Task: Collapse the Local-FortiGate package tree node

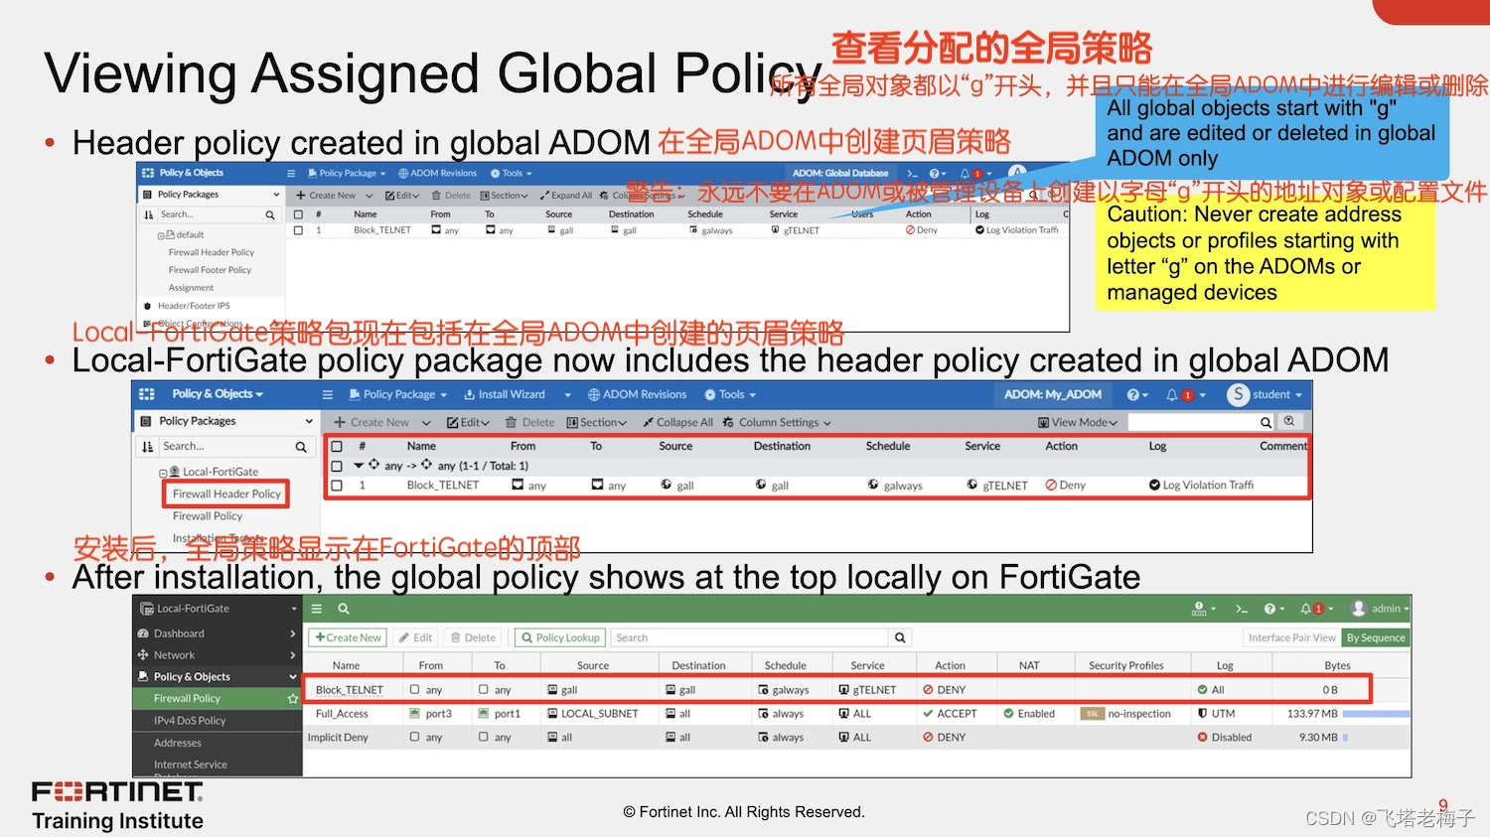Action: (x=163, y=473)
